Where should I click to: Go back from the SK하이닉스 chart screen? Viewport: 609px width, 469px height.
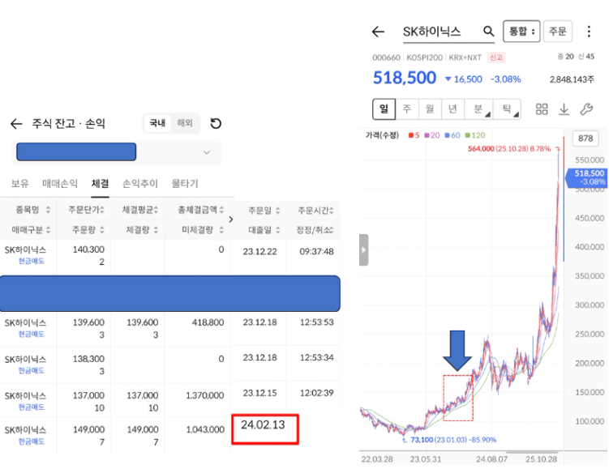pos(378,32)
